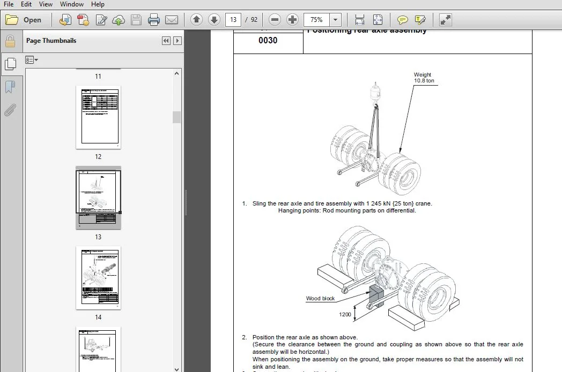Open the Edit menu
The image size is (562, 372).
(26, 4)
